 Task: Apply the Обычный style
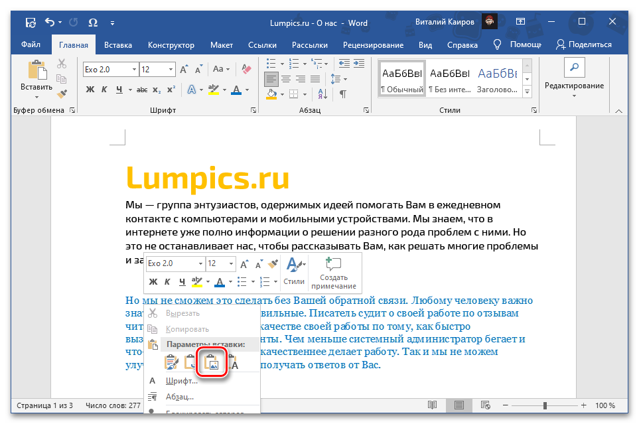pyautogui.click(x=402, y=79)
